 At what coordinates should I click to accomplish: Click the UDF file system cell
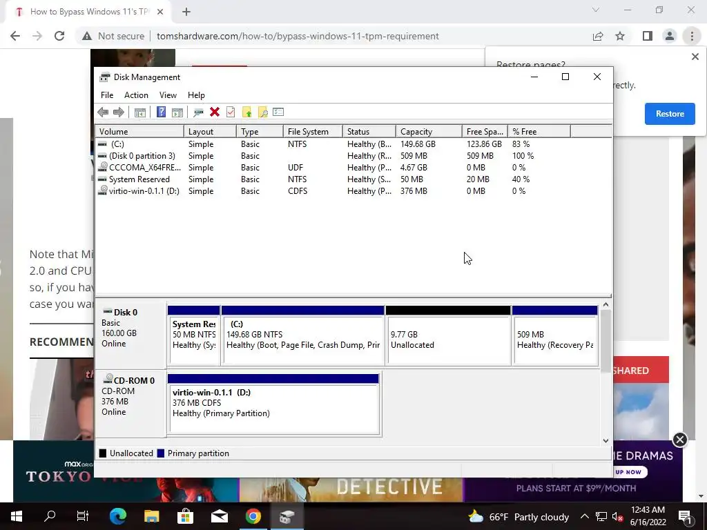(296, 168)
